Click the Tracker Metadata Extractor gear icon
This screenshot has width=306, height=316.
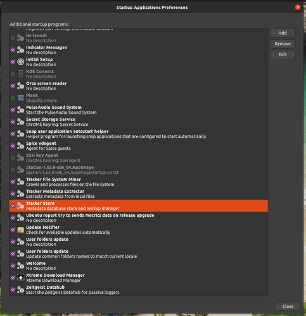click(x=20, y=194)
